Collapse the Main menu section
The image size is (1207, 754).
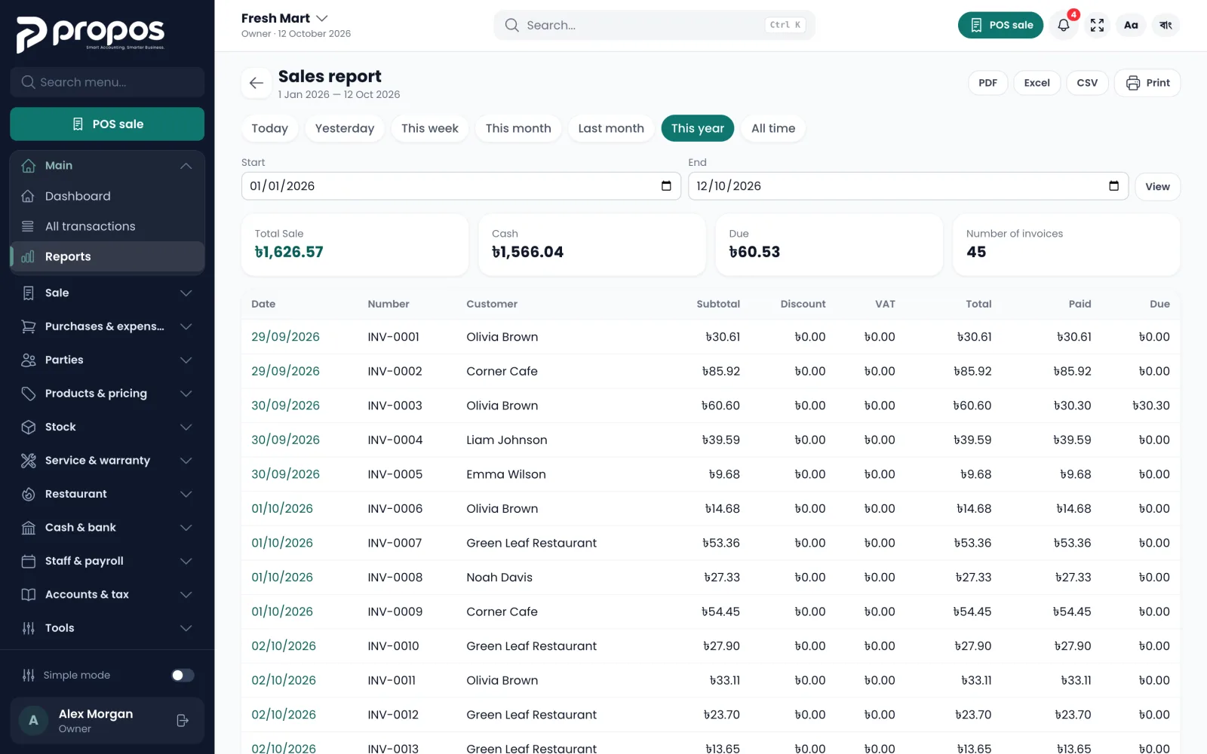[107, 165]
